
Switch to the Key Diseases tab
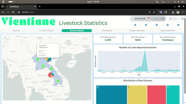pos(107,30)
